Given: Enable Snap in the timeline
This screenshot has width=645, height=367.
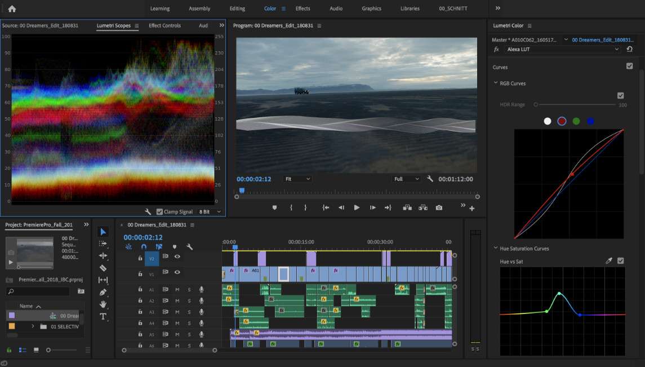Looking at the screenshot, I should click(x=144, y=246).
